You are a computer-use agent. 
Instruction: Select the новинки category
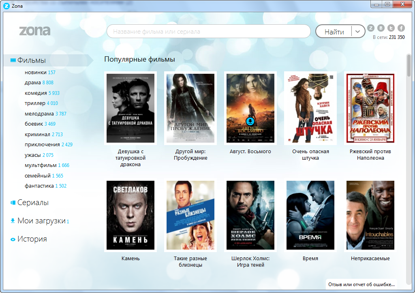click(40, 72)
